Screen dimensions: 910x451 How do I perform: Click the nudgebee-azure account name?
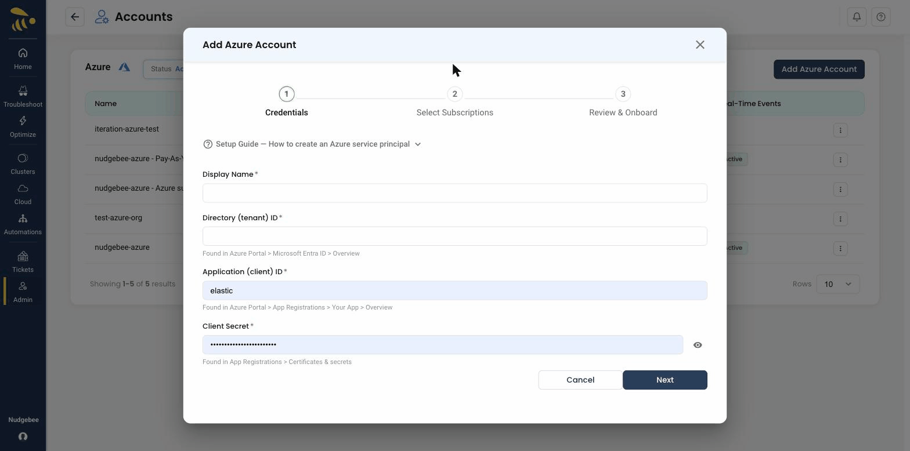click(x=122, y=248)
